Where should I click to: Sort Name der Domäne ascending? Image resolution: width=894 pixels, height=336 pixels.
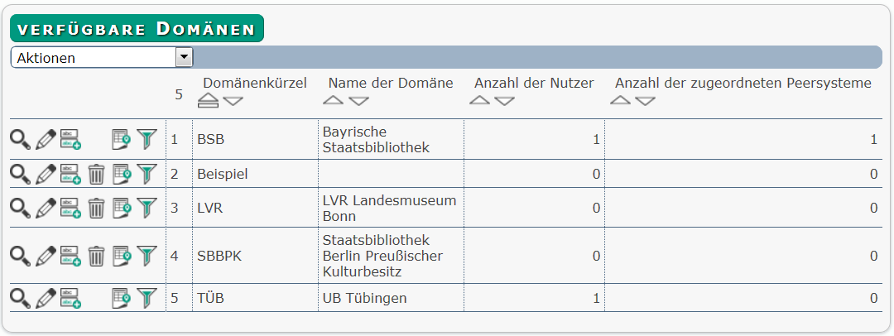(334, 101)
